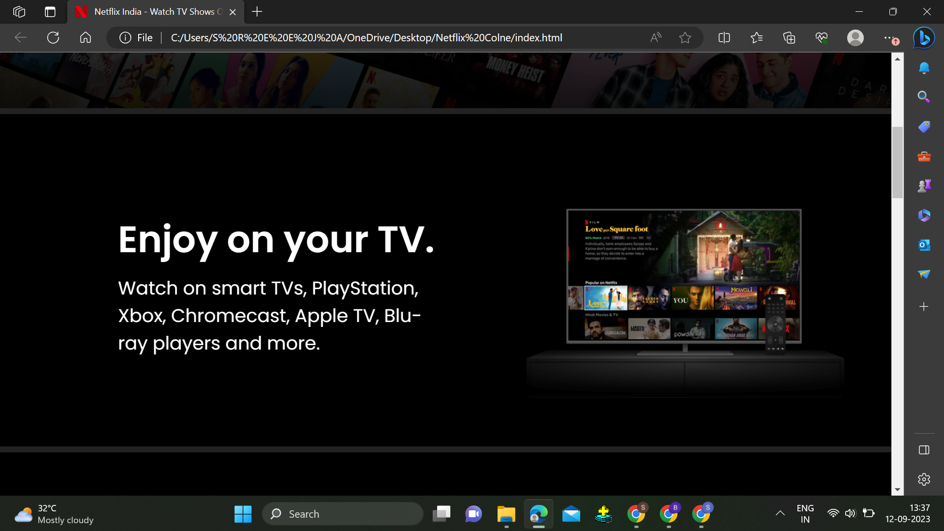The height and width of the screenshot is (531, 944).
Task: Open Browser essentials from the toolbar
Action: click(822, 37)
